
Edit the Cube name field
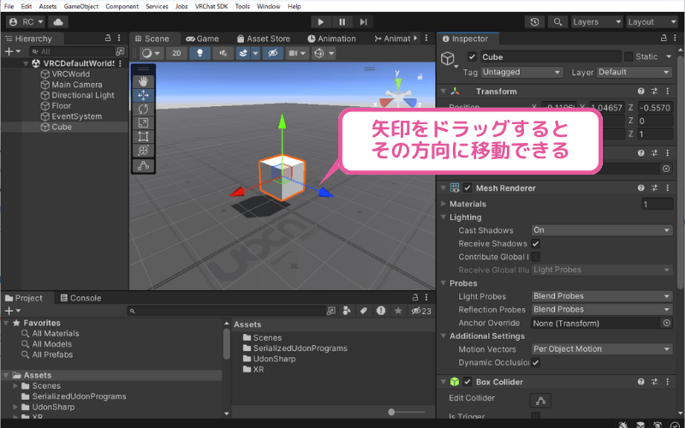click(x=551, y=56)
